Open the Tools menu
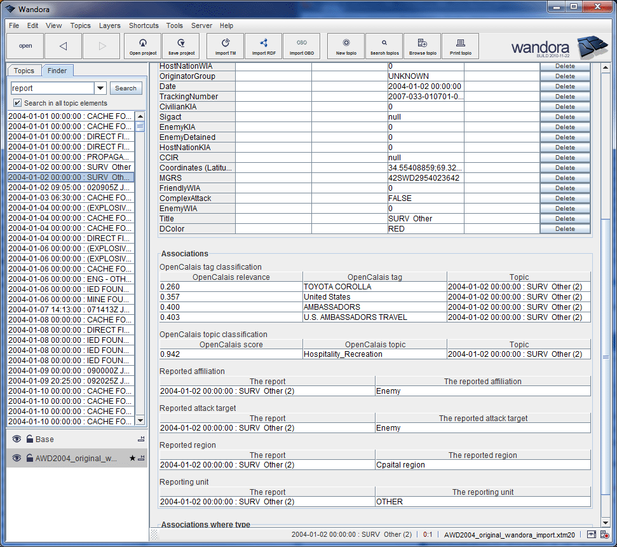The height and width of the screenshot is (547, 617). (x=174, y=25)
